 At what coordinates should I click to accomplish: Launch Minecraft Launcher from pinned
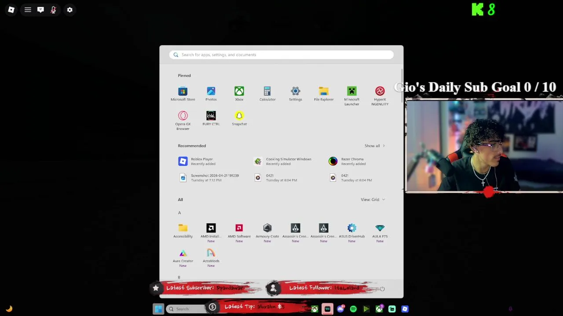[x=352, y=96]
